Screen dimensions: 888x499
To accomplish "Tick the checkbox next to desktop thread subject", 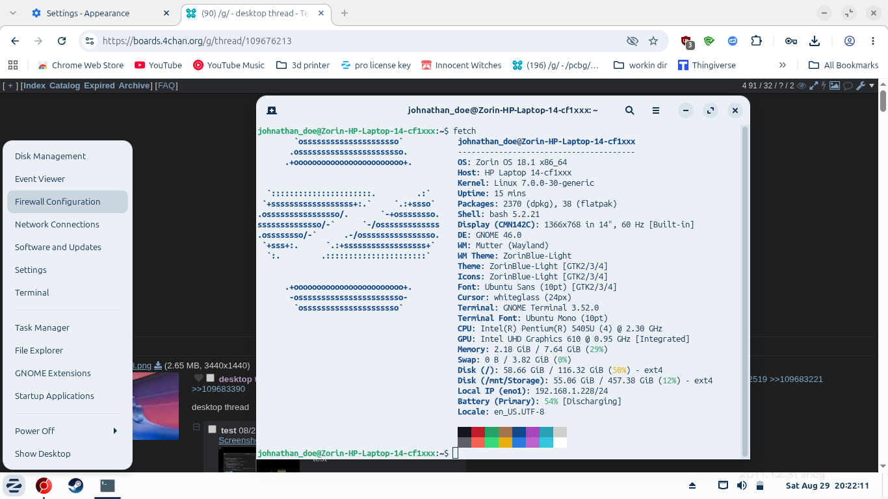I will 210,378.
